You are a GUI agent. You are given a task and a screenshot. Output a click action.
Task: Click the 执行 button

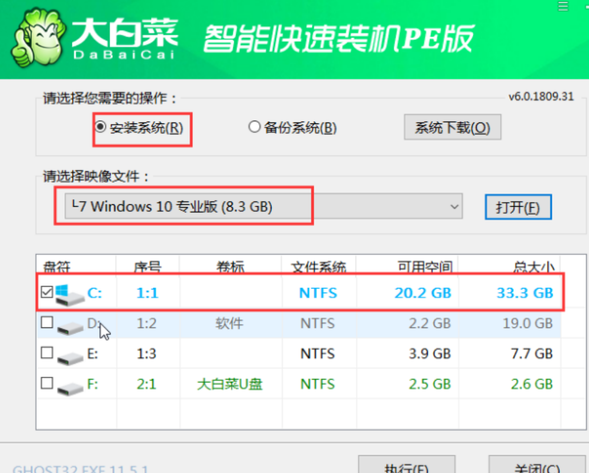coord(406,466)
